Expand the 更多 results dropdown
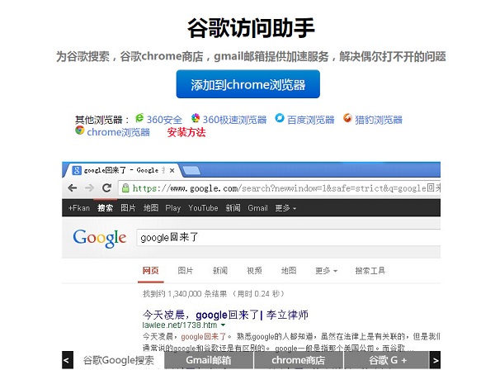Image resolution: width=495 pixels, height=370 pixels. point(326,271)
